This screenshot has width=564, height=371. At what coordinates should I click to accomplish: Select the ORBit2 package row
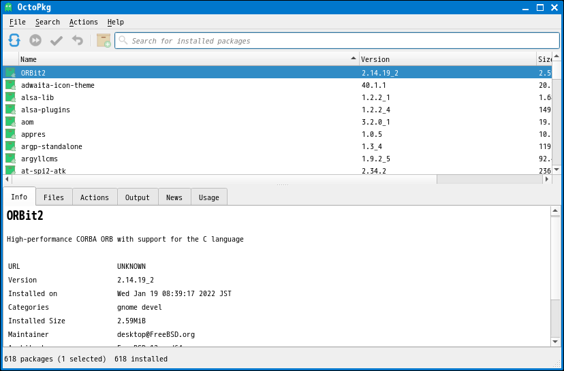point(277,73)
